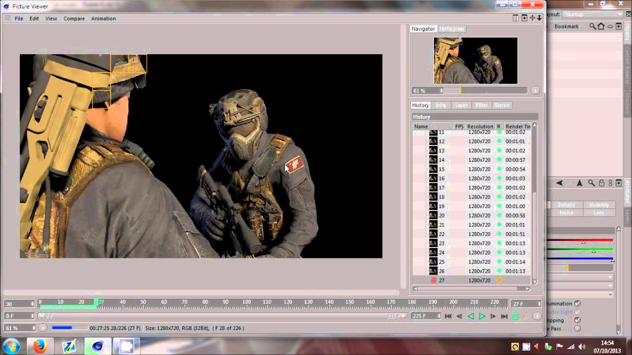Toggle the Illumination checkbox
The width and height of the screenshot is (632, 355).
[577, 304]
